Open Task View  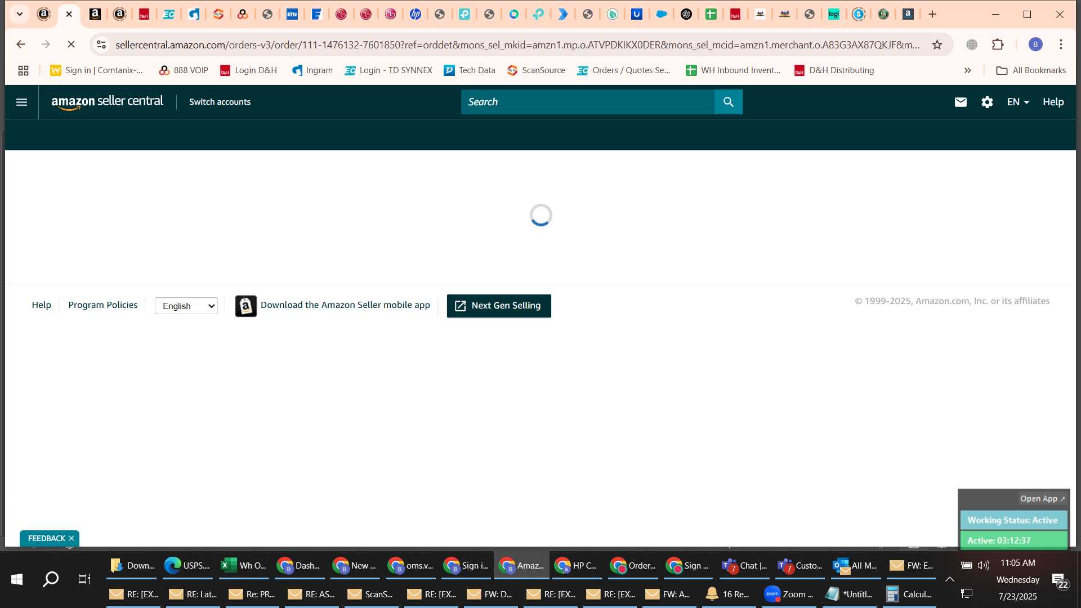coord(84,579)
